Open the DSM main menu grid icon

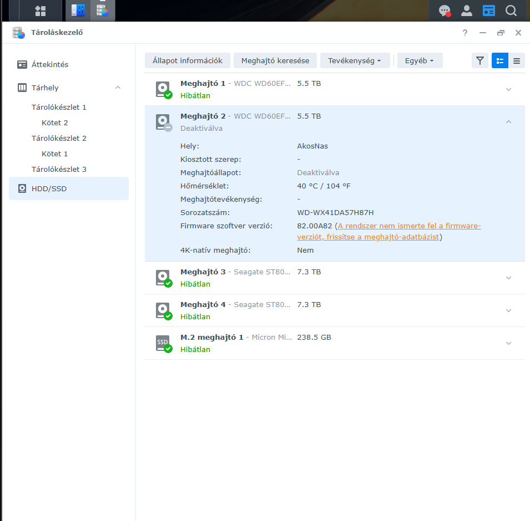pyautogui.click(x=40, y=11)
